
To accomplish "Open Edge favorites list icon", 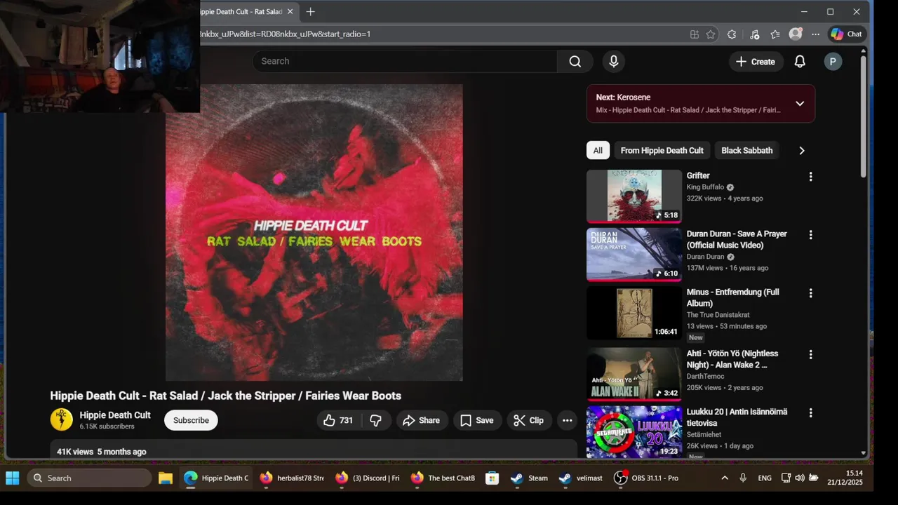I will (x=775, y=34).
